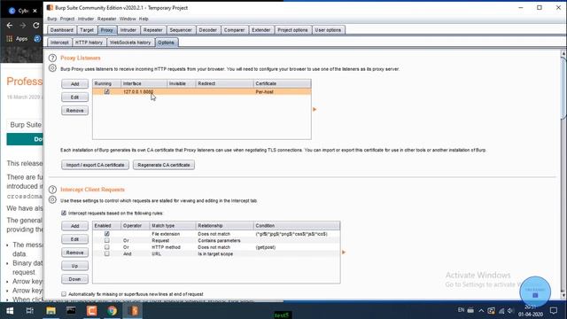The image size is (567, 319).
Task: Switch to the Target tab
Action: coord(87,30)
